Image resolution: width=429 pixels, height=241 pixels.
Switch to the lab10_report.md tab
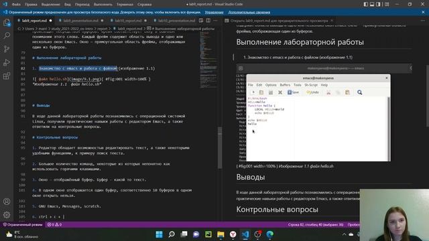(128, 21)
